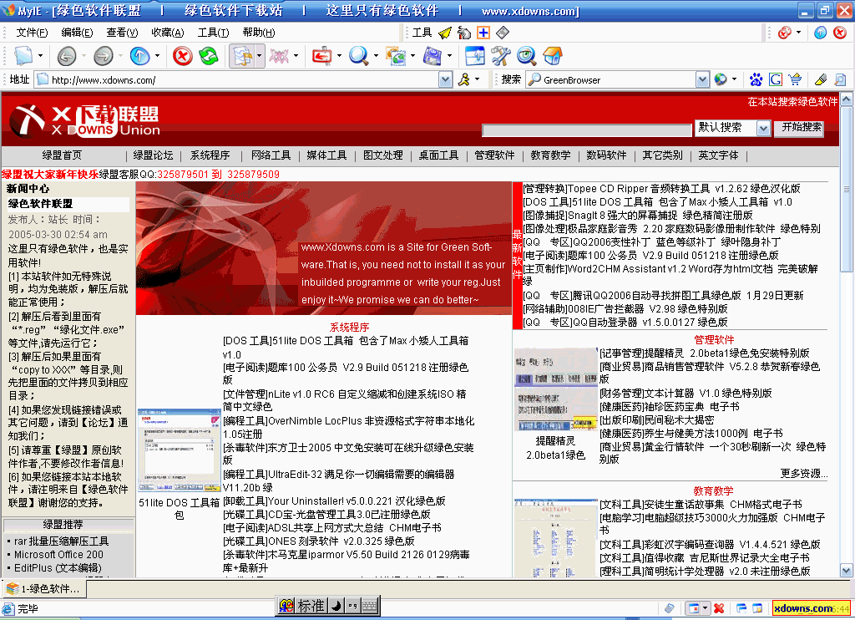Go back with the left arrow button
Screen dimensions: 855x620
point(67,56)
